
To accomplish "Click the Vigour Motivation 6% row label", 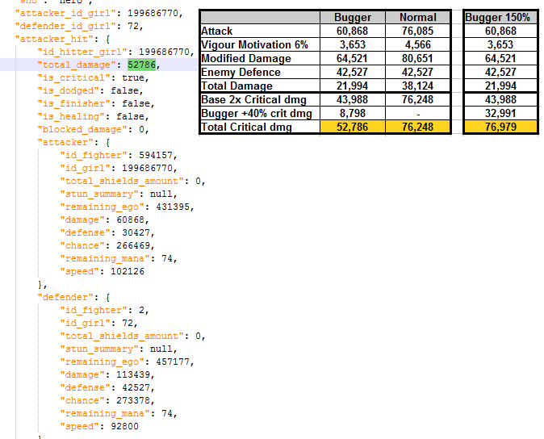I will coord(254,44).
